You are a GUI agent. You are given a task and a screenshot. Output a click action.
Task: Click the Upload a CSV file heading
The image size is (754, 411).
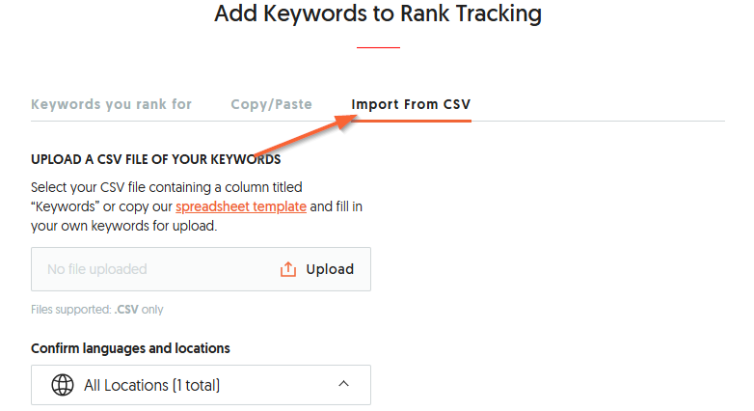(x=155, y=159)
